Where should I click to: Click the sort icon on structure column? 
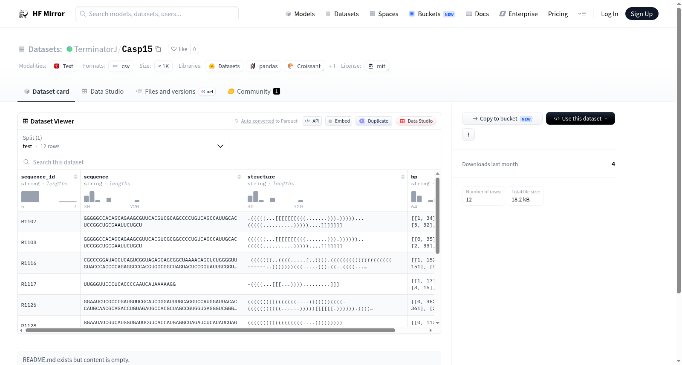coord(403,177)
